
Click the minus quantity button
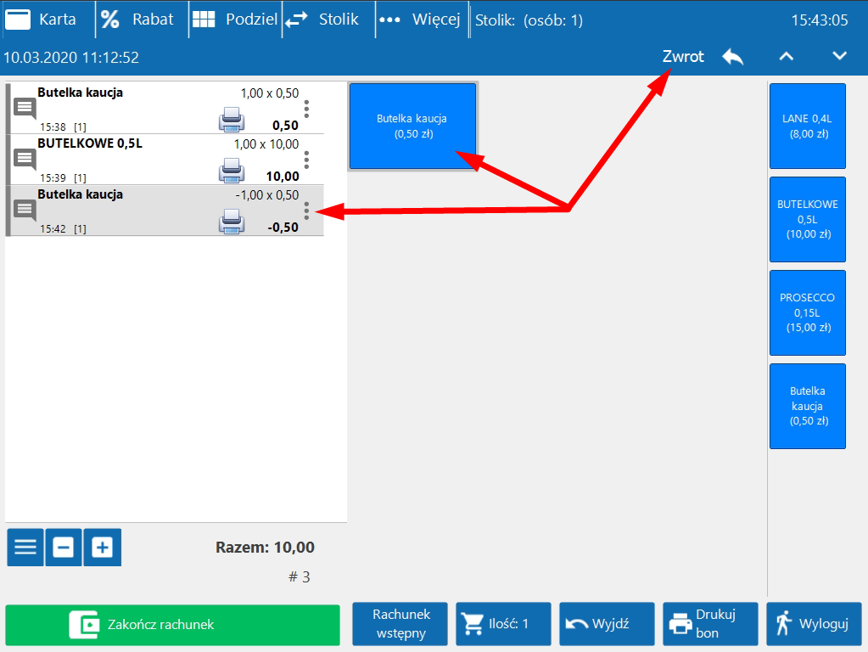(x=64, y=548)
